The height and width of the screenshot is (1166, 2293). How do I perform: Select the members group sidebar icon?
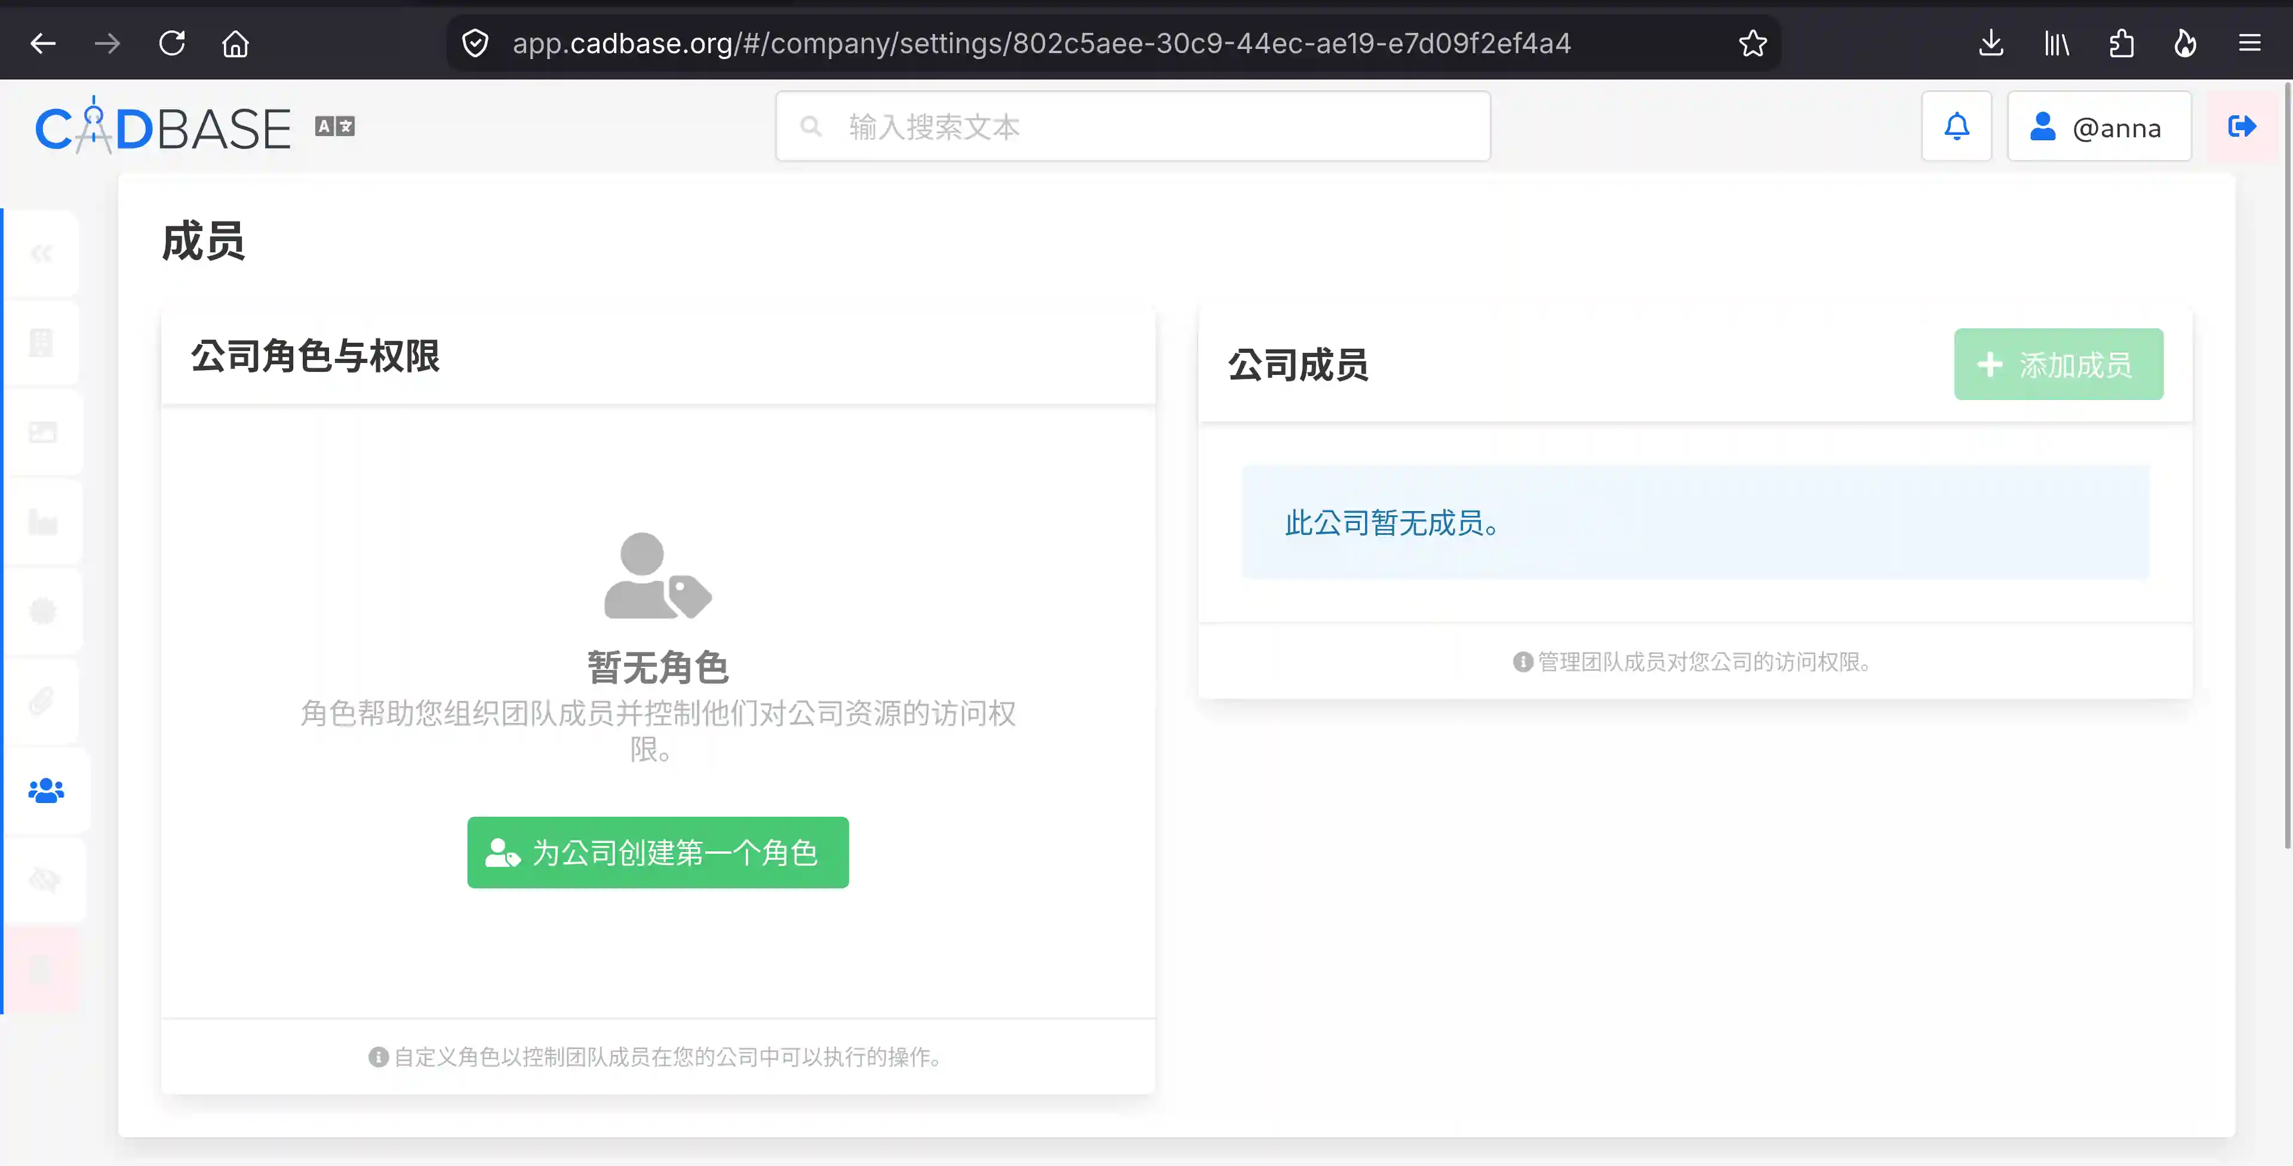[x=45, y=790]
